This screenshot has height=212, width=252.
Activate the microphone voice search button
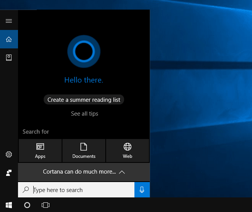pyautogui.click(x=142, y=190)
